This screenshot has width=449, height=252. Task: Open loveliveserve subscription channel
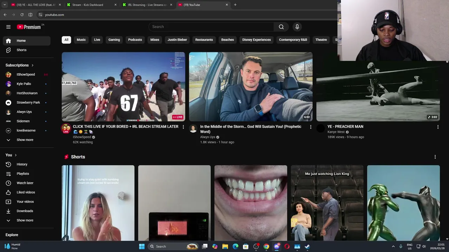(27, 131)
